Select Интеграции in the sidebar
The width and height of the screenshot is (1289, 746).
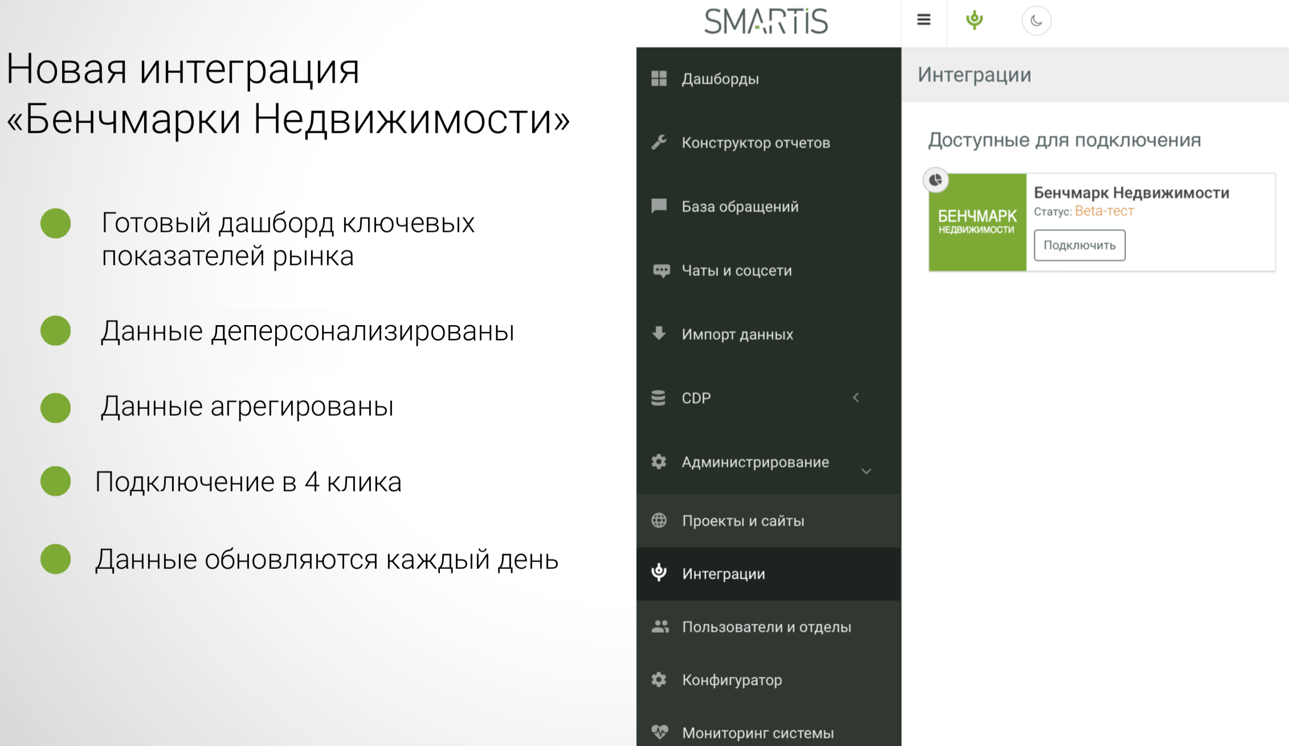(723, 573)
